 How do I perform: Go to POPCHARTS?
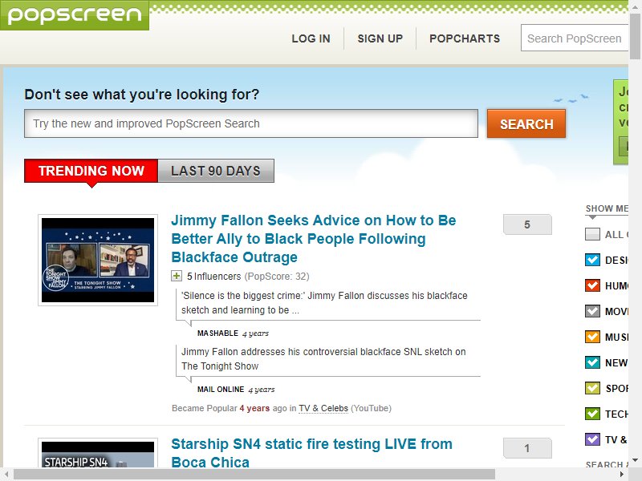coord(465,38)
